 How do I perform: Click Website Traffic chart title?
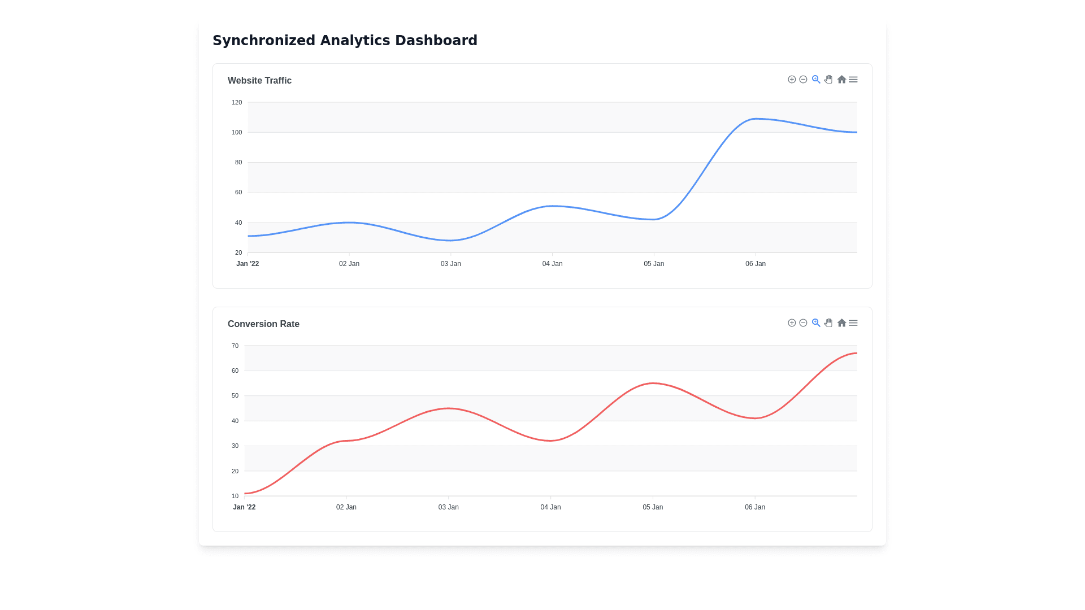pos(259,81)
